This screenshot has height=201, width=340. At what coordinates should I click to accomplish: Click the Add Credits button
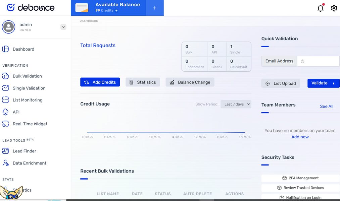click(x=100, y=82)
